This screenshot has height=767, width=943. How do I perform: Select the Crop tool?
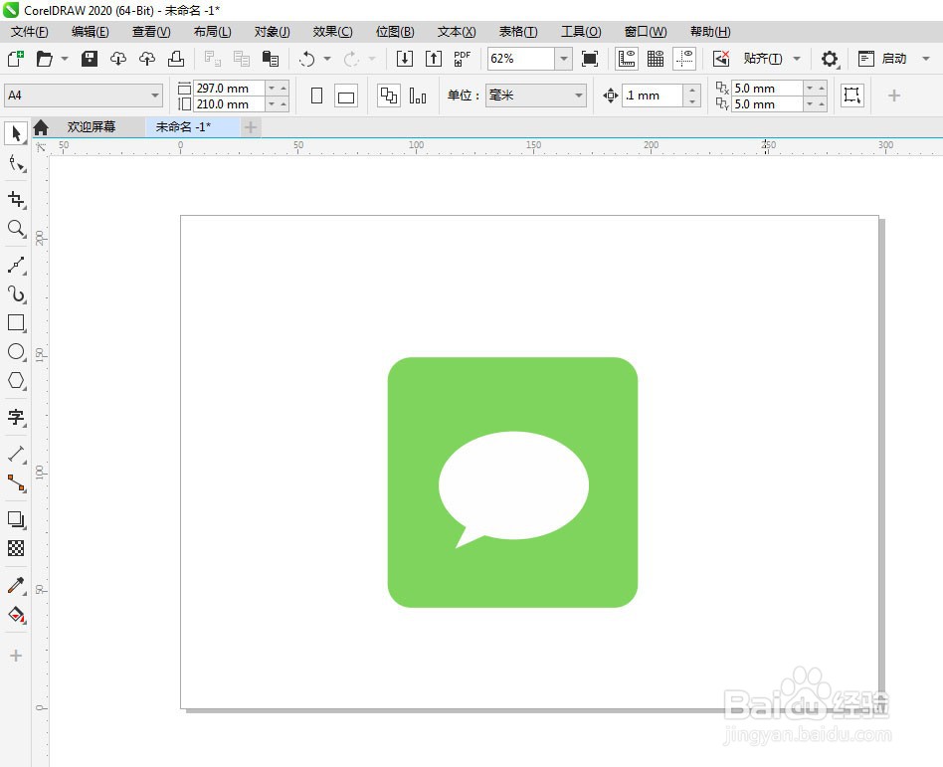[16, 199]
